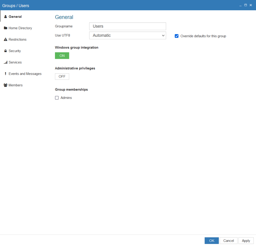Viewport: 256px width, 246px height.
Task: Uncheck Override defaults for this group
Action: click(x=176, y=36)
